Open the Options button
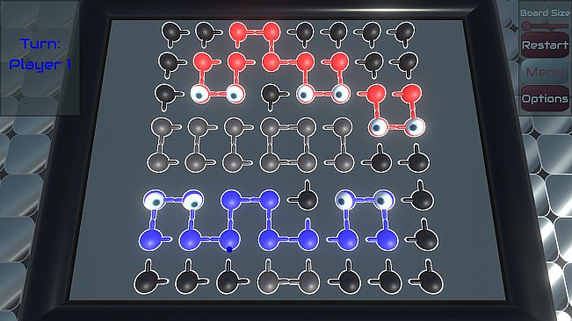The height and width of the screenshot is (321, 572). pos(545,98)
